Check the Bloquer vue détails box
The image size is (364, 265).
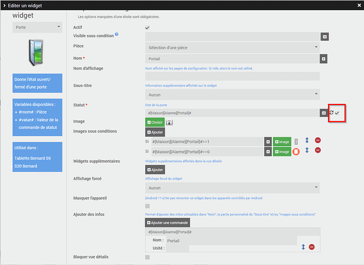pos(147,258)
